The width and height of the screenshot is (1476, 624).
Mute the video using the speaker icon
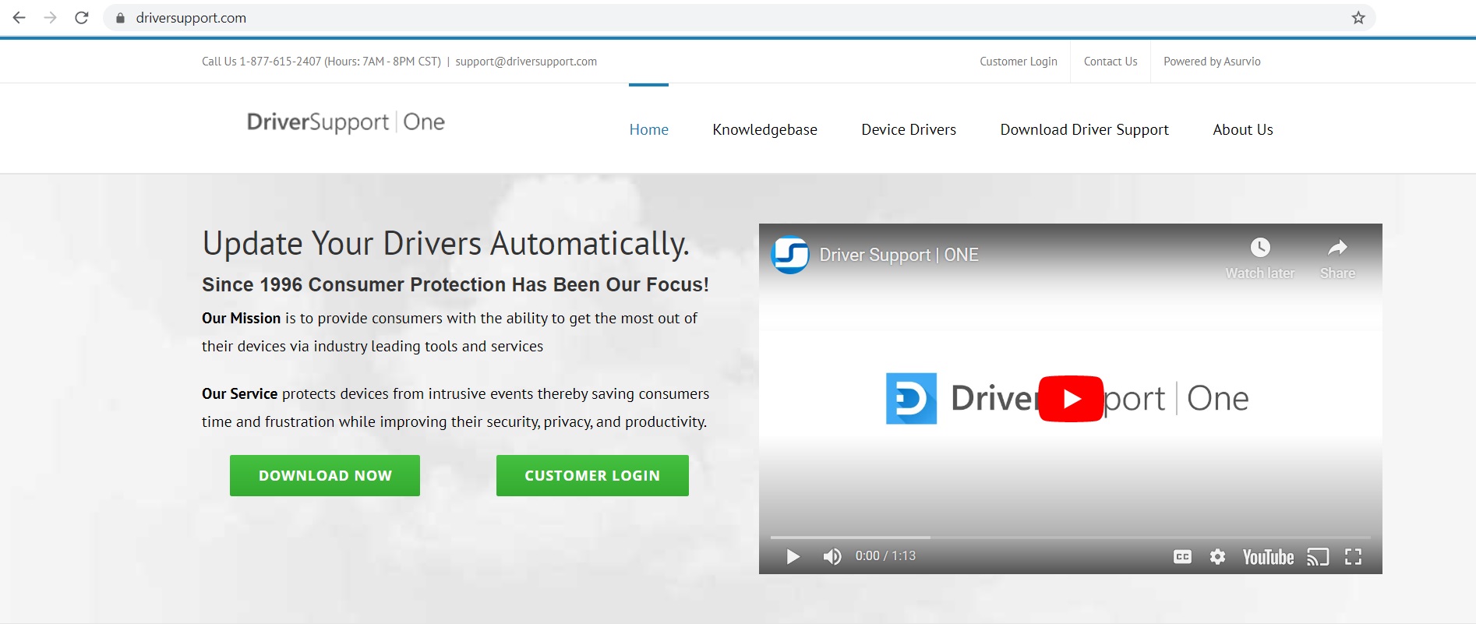(x=832, y=556)
